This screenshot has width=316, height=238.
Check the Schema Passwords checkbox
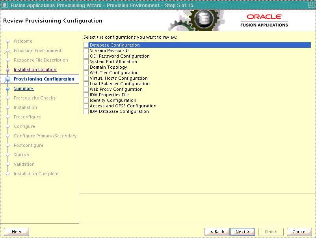coord(86,51)
